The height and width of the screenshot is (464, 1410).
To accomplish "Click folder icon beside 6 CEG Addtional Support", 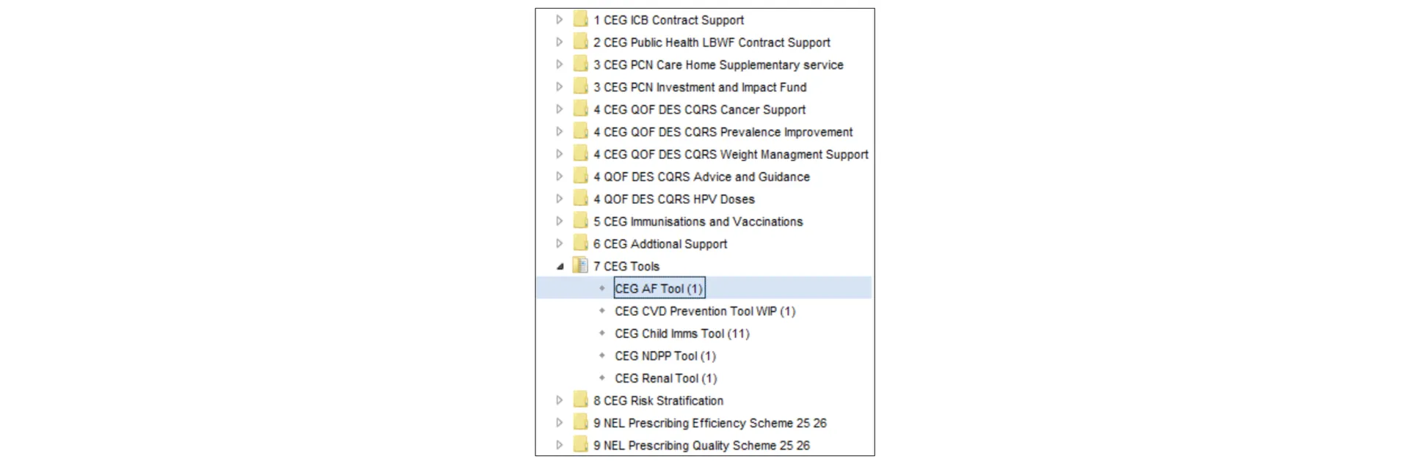I will tap(580, 243).
